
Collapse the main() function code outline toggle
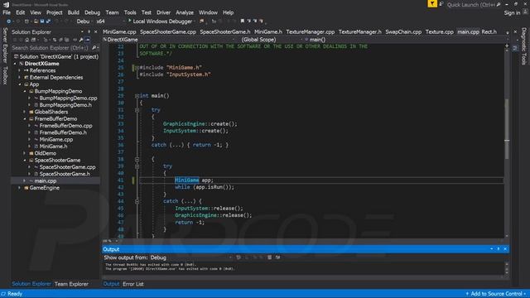pos(137,96)
